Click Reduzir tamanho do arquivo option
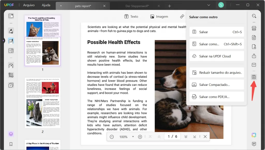The height and width of the screenshot is (150, 265). pyautogui.click(x=217, y=72)
